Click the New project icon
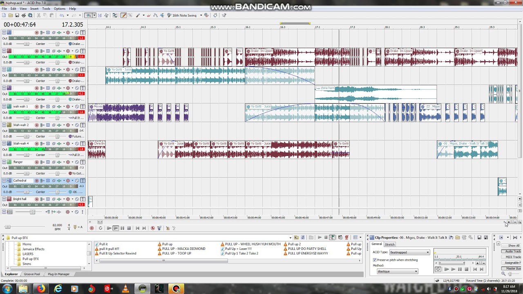 tap(4, 16)
